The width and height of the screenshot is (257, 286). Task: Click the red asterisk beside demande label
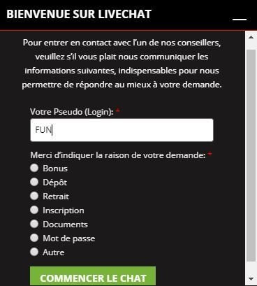click(x=210, y=154)
